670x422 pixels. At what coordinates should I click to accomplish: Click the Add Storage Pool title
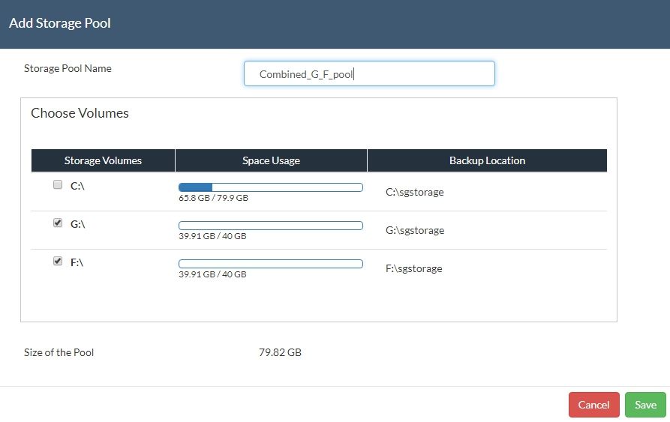point(60,23)
